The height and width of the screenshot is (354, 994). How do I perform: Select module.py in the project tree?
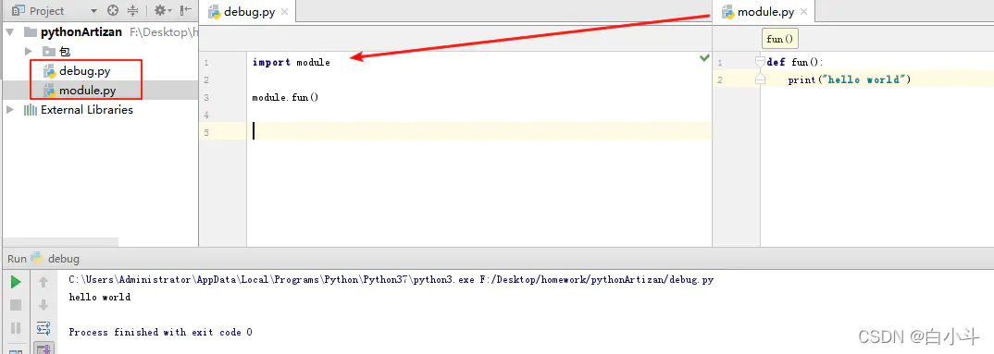[x=88, y=91]
